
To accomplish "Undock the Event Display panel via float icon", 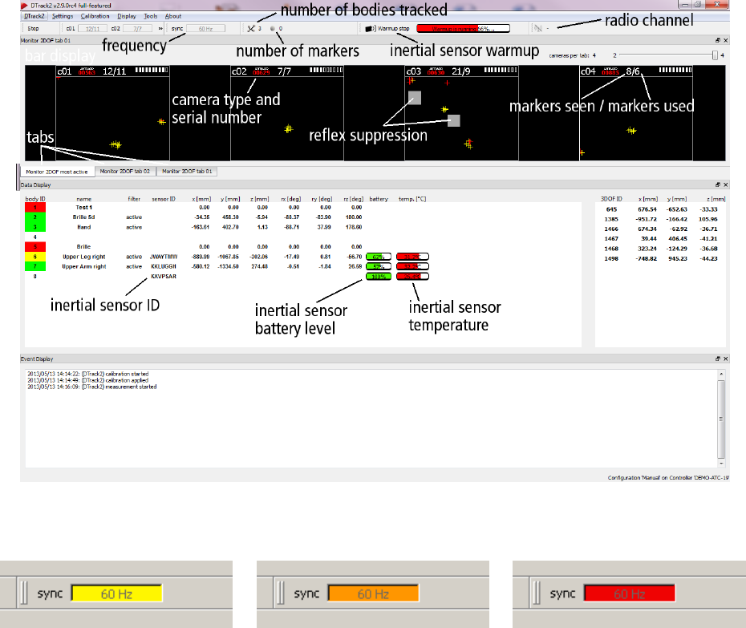I will [x=718, y=359].
